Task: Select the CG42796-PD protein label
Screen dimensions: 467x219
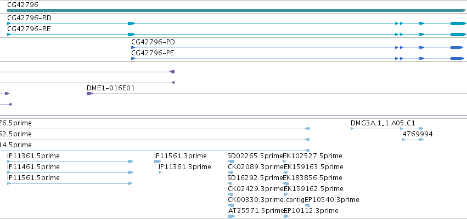Action: (153, 42)
